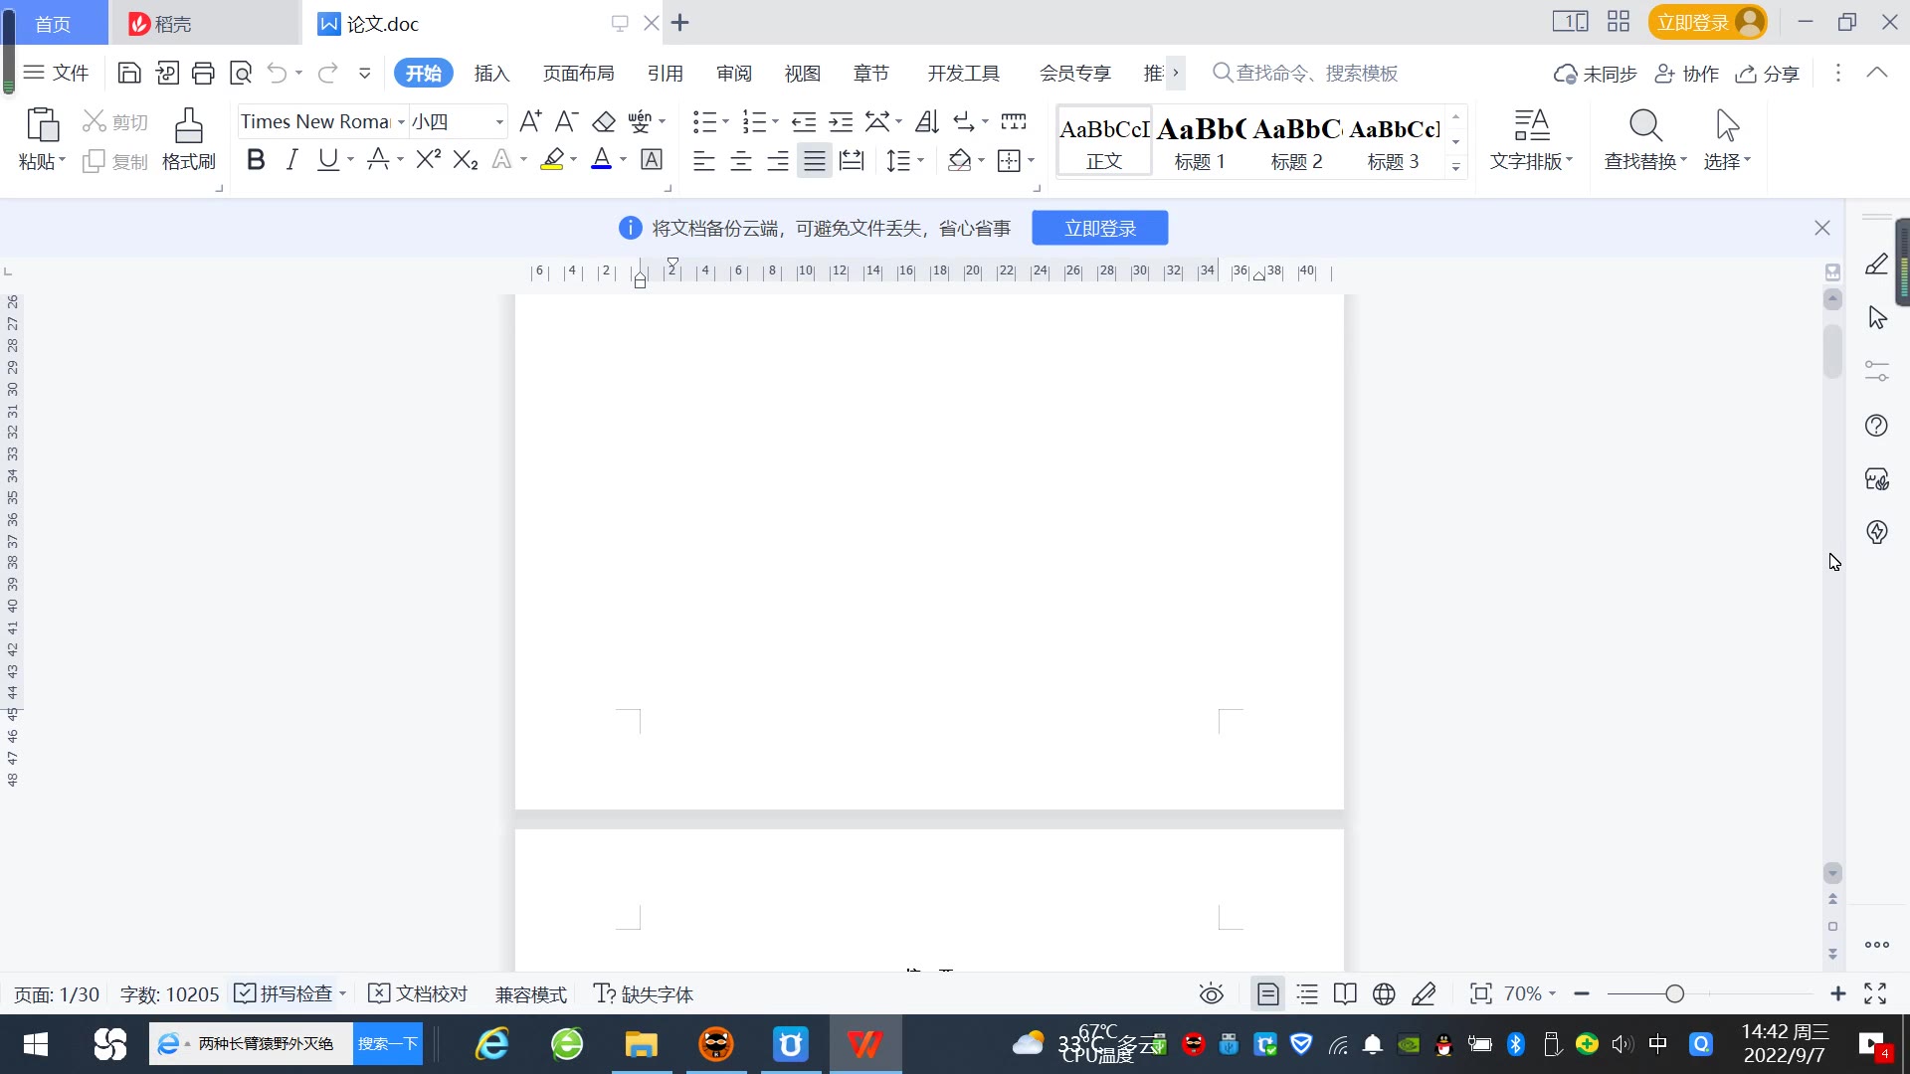The width and height of the screenshot is (1910, 1074).
Task: Click the orange 立即登录 account button
Action: click(x=1707, y=22)
